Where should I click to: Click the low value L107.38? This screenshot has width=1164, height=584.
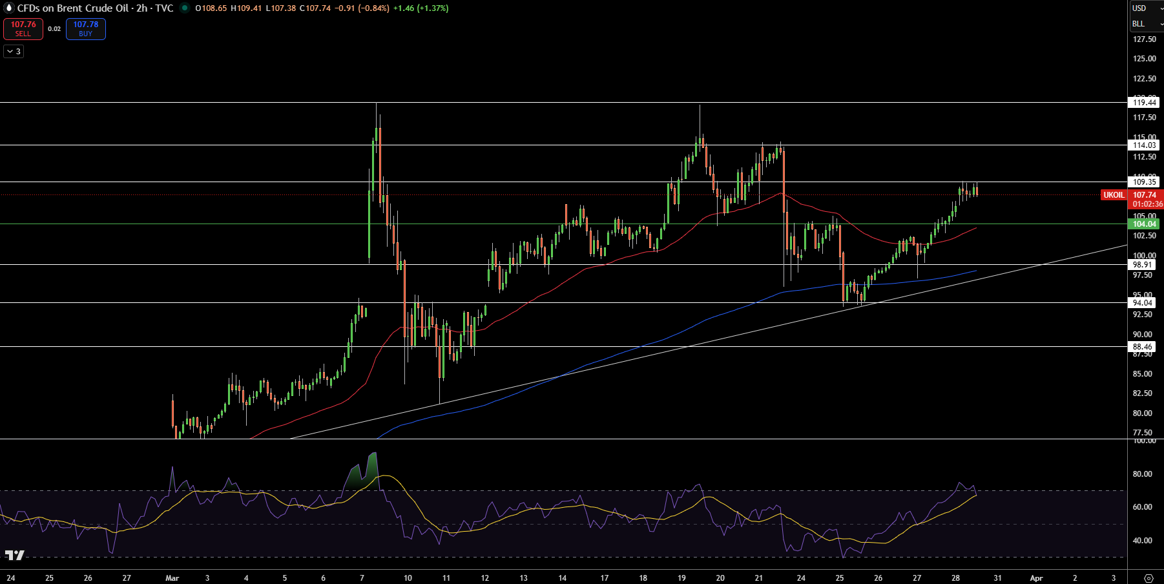(x=281, y=8)
